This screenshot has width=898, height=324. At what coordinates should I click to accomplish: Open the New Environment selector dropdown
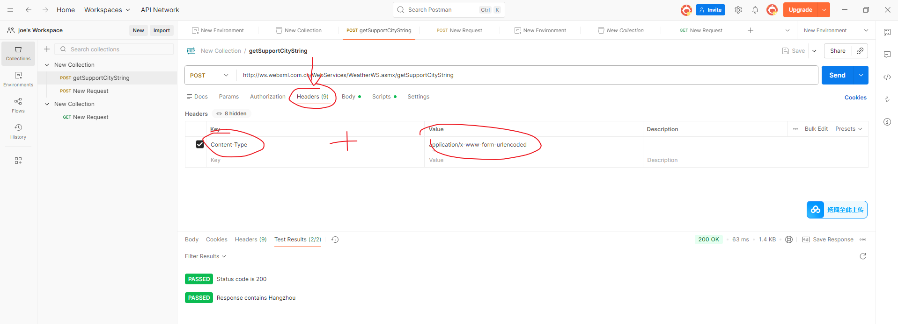836,30
